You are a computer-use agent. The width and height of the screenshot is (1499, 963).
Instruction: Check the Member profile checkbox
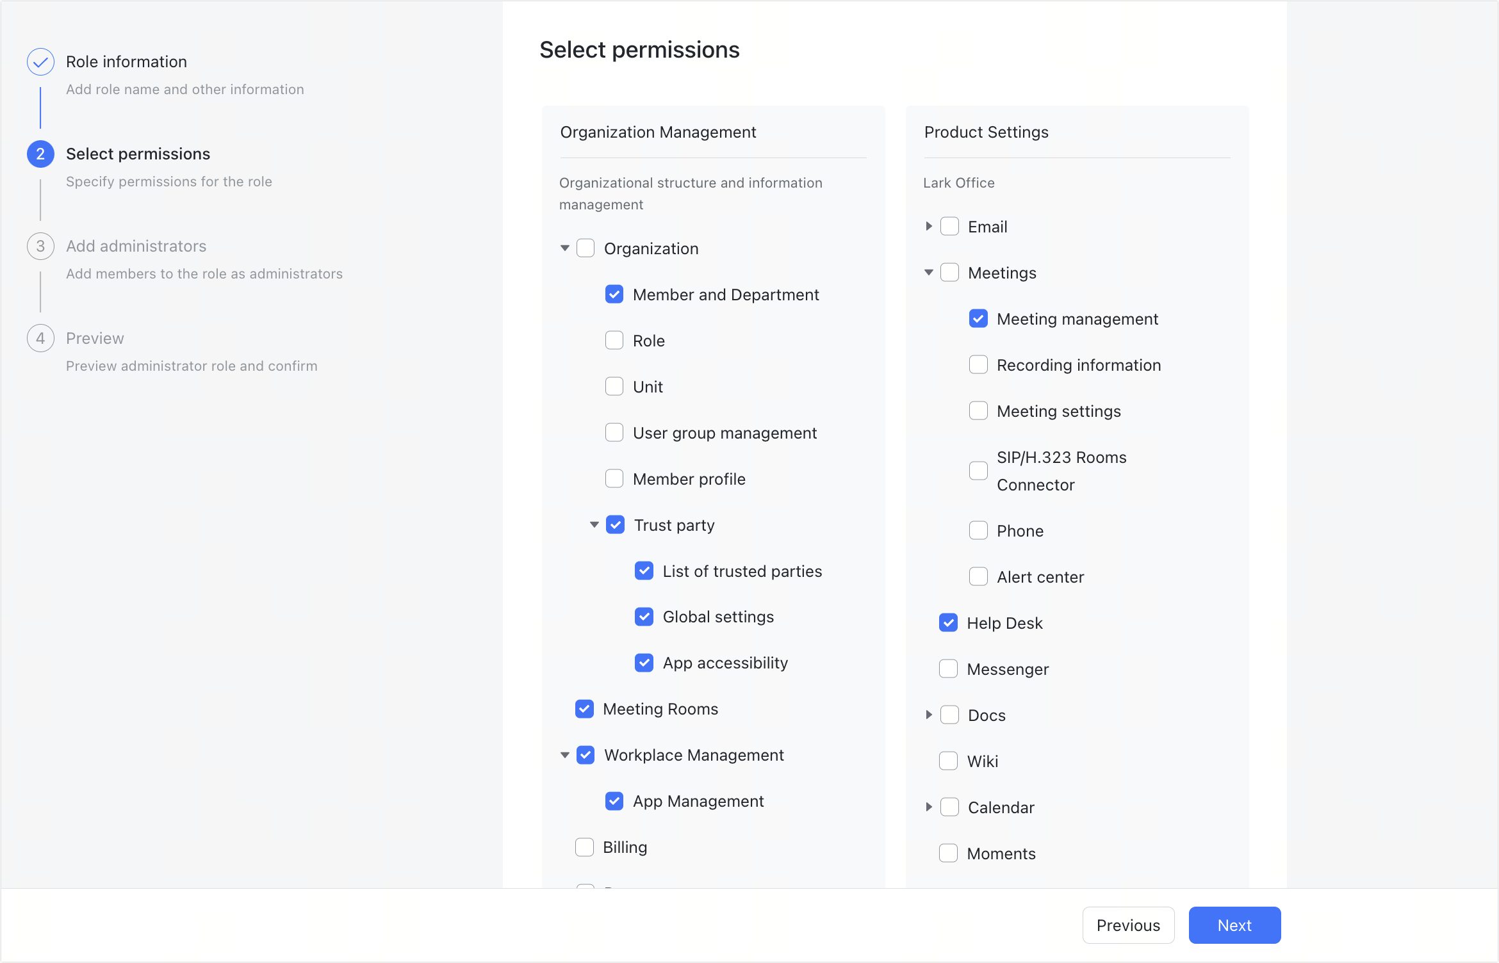coord(614,478)
